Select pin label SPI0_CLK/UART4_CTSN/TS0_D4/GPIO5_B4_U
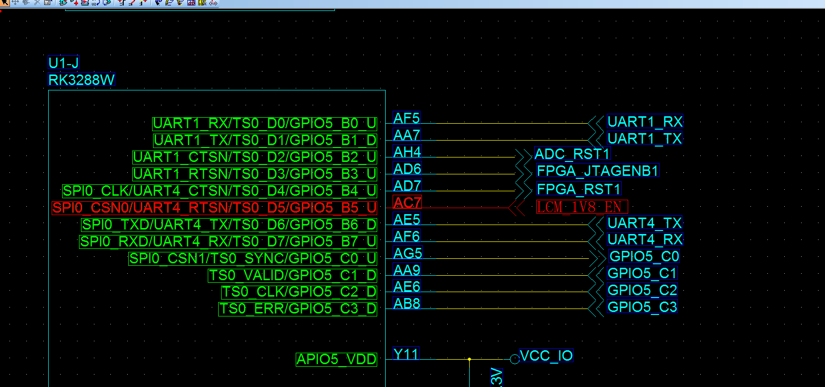Image resolution: width=825 pixels, height=387 pixels. (220, 191)
